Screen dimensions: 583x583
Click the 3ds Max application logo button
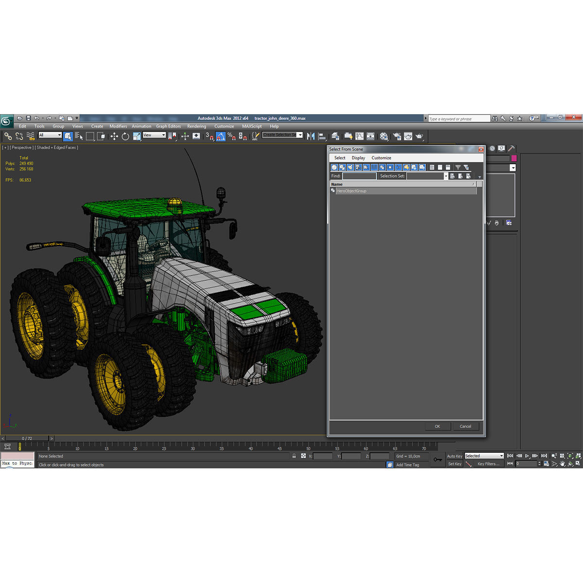tap(7, 120)
